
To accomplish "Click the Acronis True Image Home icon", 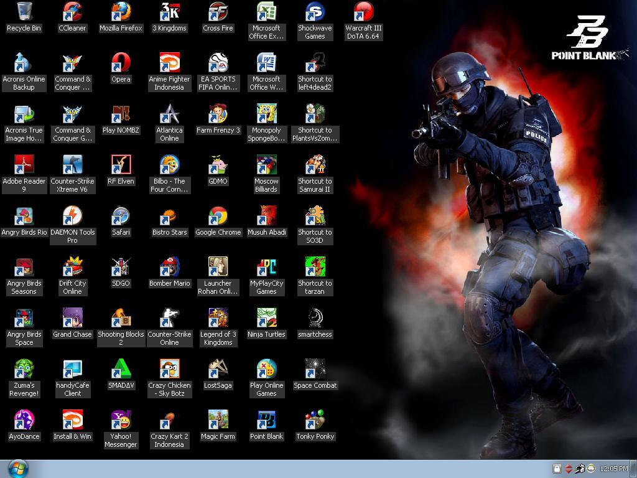I will [x=24, y=114].
